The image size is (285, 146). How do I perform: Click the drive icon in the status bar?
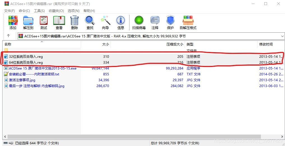coord(6,143)
